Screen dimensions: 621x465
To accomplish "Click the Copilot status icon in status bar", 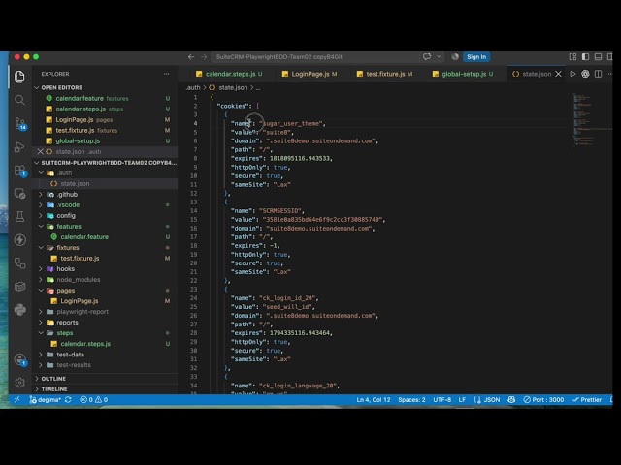I will (x=511, y=400).
